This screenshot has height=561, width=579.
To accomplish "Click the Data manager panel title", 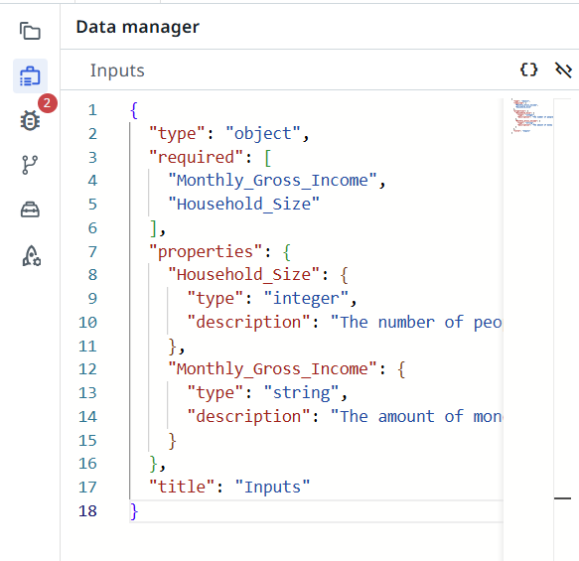I will pos(137,27).
